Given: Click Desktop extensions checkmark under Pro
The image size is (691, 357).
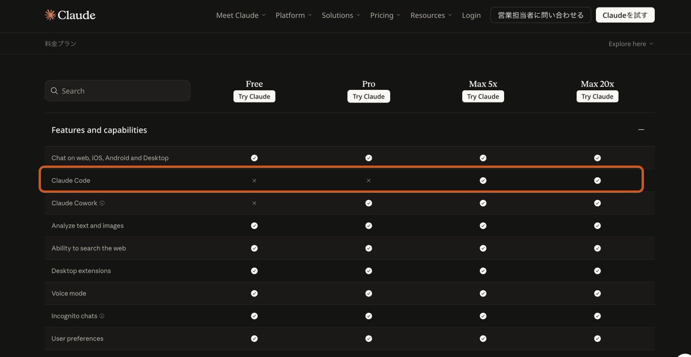Looking at the screenshot, I should (368, 271).
